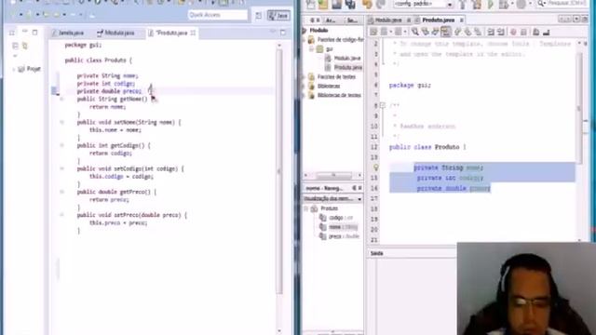
Task: Maximize the Eclipse Package Explorer view
Action: [x=34, y=33]
